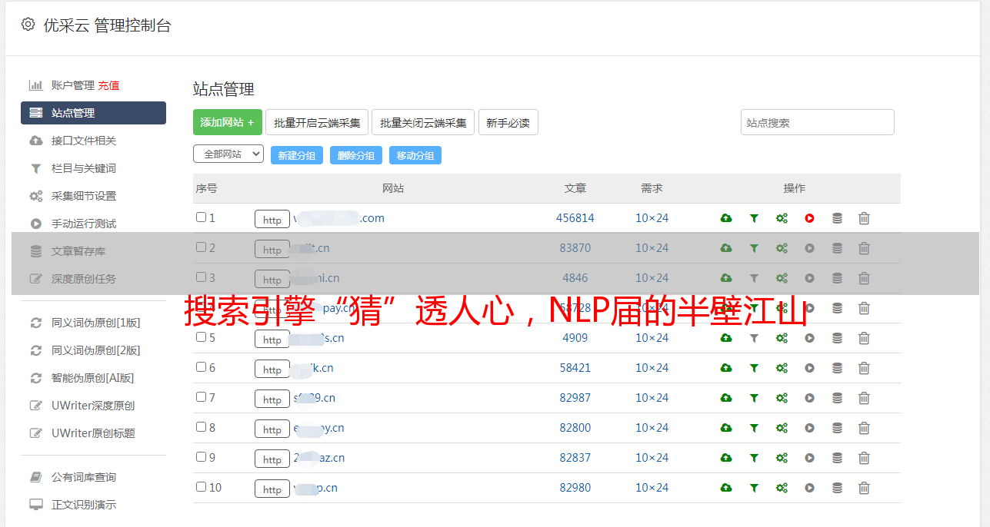The width and height of the screenshot is (990, 527).
Task: Delete site in row 1 via trash icon
Action: (864, 218)
